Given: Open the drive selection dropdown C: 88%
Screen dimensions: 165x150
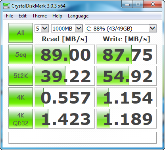Looking at the screenshot, I should tap(121, 28).
